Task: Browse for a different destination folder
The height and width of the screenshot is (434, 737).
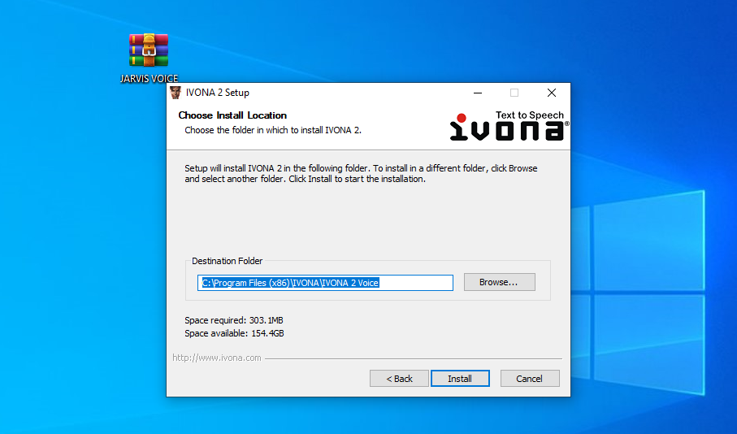Action: 499,282
